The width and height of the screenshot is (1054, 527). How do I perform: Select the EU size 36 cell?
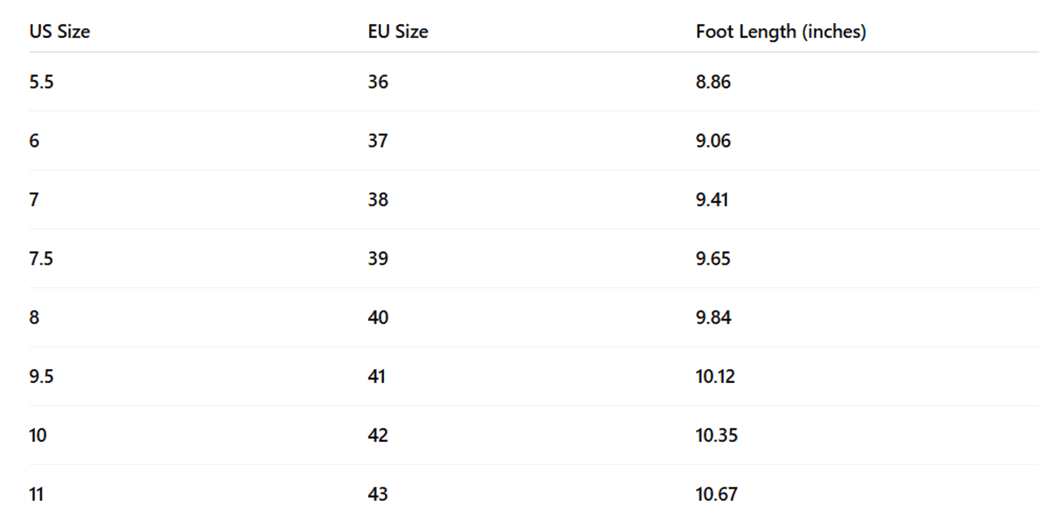tap(378, 82)
